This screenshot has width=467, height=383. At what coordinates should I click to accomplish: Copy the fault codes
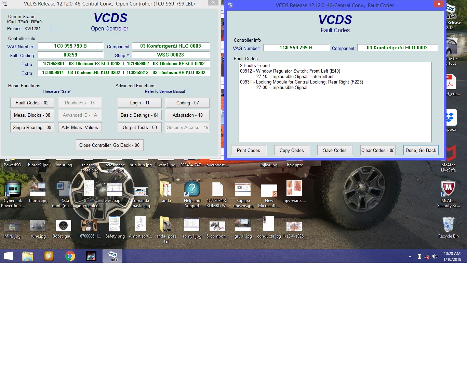point(292,150)
